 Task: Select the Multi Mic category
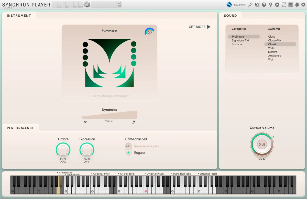tap(244, 37)
